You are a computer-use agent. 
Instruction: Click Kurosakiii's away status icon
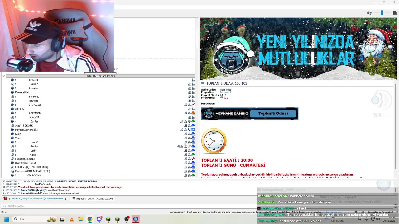pyautogui.click(x=12, y=171)
